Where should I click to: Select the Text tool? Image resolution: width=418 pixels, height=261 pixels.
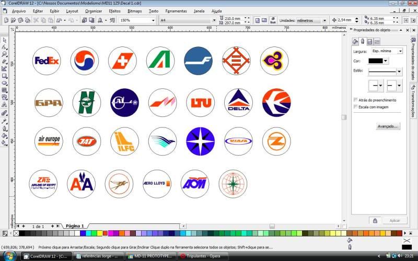click(x=4, y=105)
